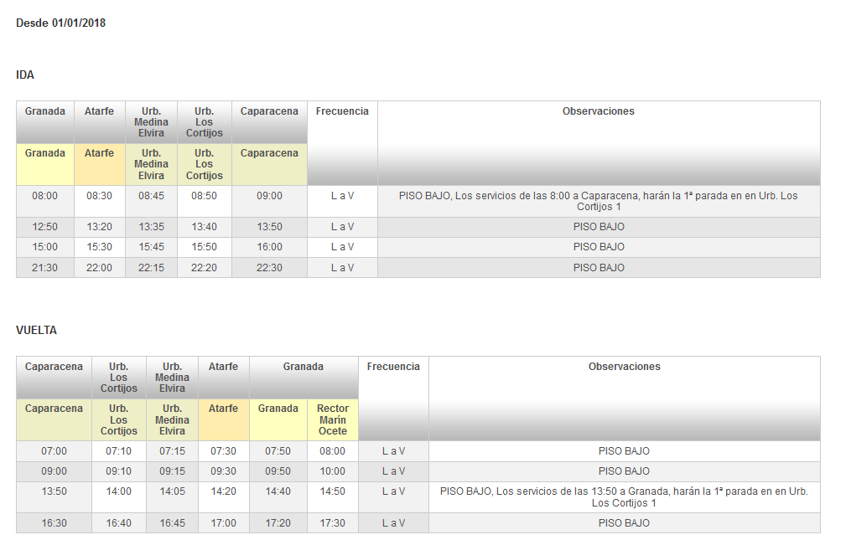Click the 09:15 Urb. Medina Elvira time
846x540 pixels.
coord(172,471)
